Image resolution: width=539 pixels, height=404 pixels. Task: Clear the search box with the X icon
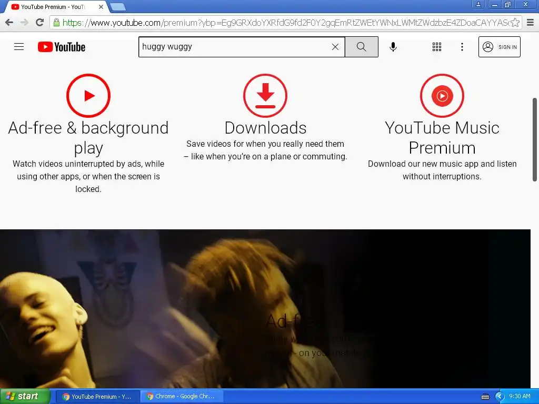pos(335,47)
